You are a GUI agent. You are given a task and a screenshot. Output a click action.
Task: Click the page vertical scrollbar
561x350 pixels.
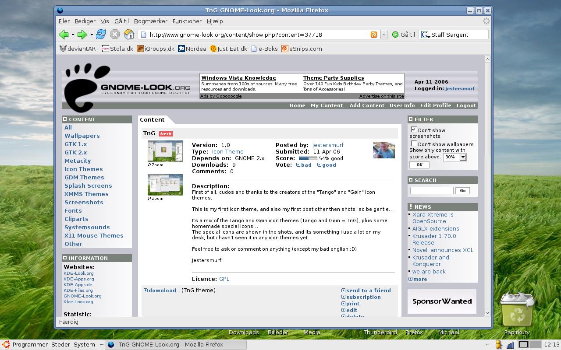pyautogui.click(x=487, y=186)
